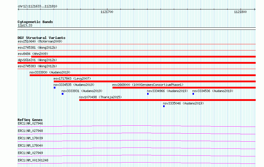Viewport: 264px width, 167px height.
Task: Open the DGV Structural Variants track title
Action: pyautogui.click(x=42, y=38)
